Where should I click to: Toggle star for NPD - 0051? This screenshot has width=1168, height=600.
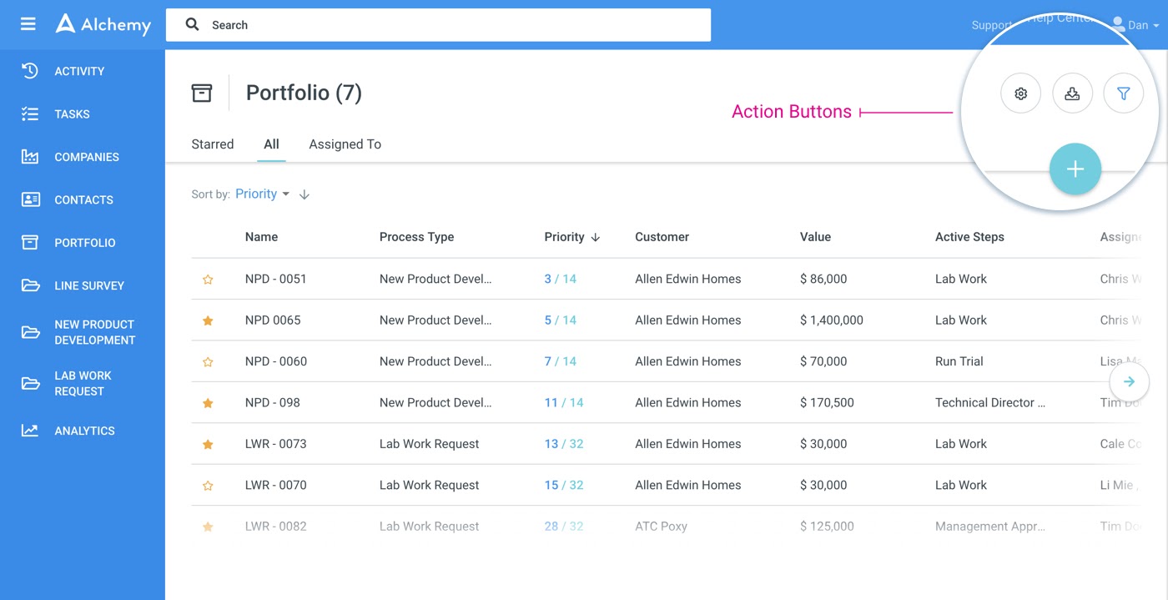(208, 280)
